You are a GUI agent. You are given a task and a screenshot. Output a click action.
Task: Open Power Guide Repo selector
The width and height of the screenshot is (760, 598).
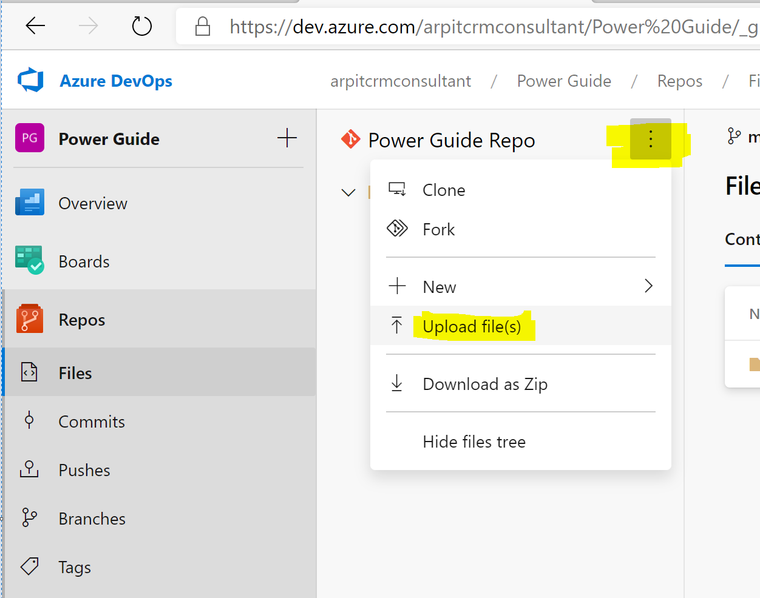pyautogui.click(x=451, y=140)
